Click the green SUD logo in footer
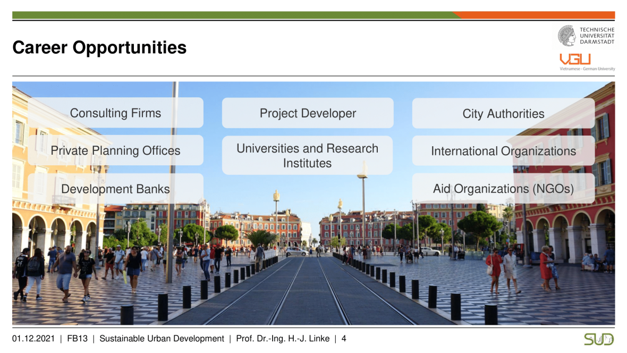The height and width of the screenshot is (353, 627). (599, 339)
